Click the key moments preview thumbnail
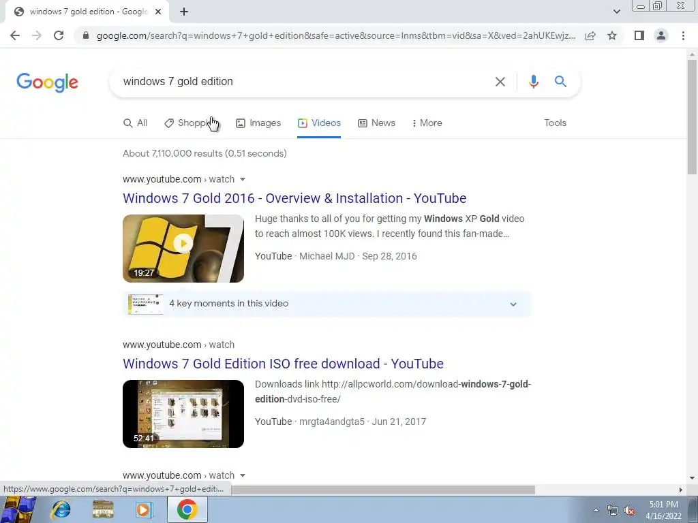 pos(145,304)
